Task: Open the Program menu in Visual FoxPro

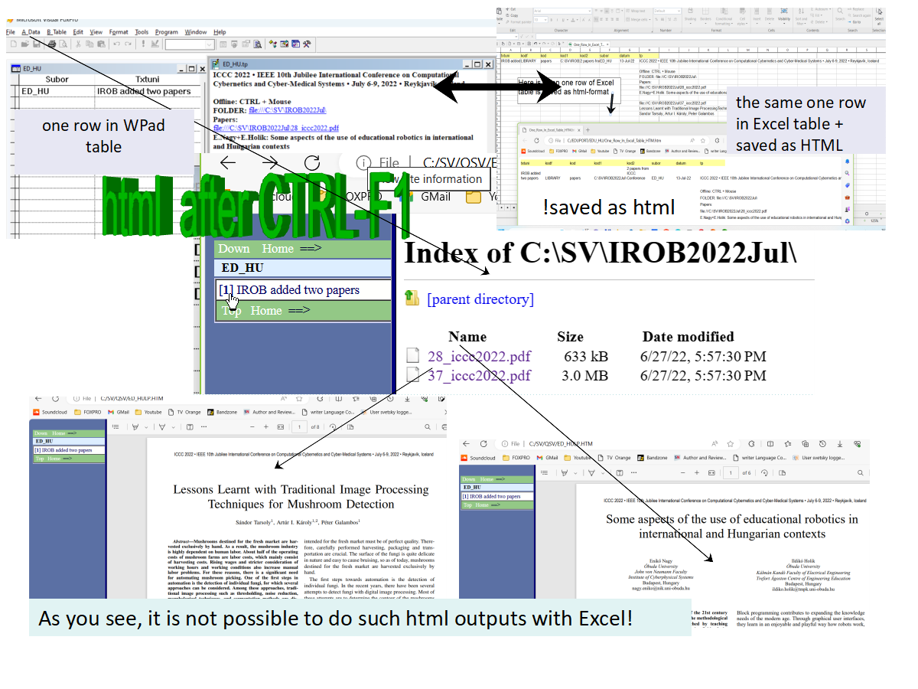Action: pos(166,32)
